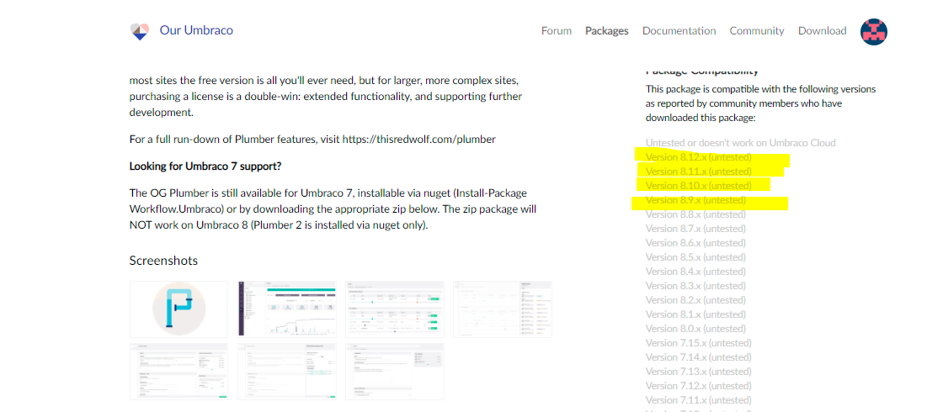The height and width of the screenshot is (412, 943).
Task: Open the dashboard chart screenshot with dark sidebar
Action: point(287,309)
